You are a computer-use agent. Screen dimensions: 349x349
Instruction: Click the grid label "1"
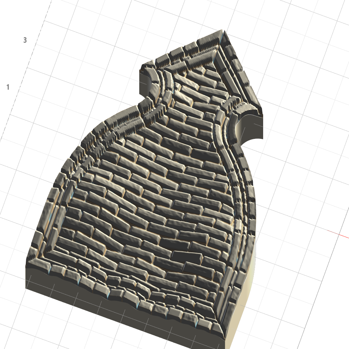(x=8, y=87)
